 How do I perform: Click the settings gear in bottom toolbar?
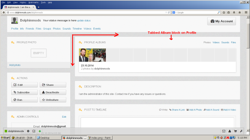tap(28, 131)
